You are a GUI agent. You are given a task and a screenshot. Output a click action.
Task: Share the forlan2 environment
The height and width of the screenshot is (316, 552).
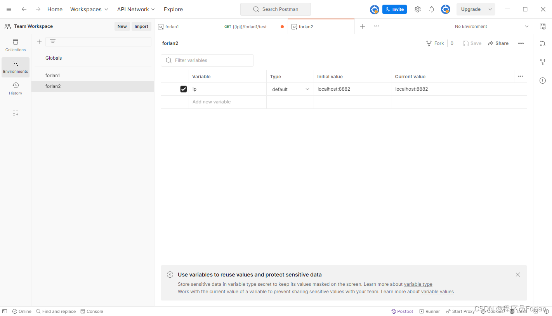(x=498, y=43)
